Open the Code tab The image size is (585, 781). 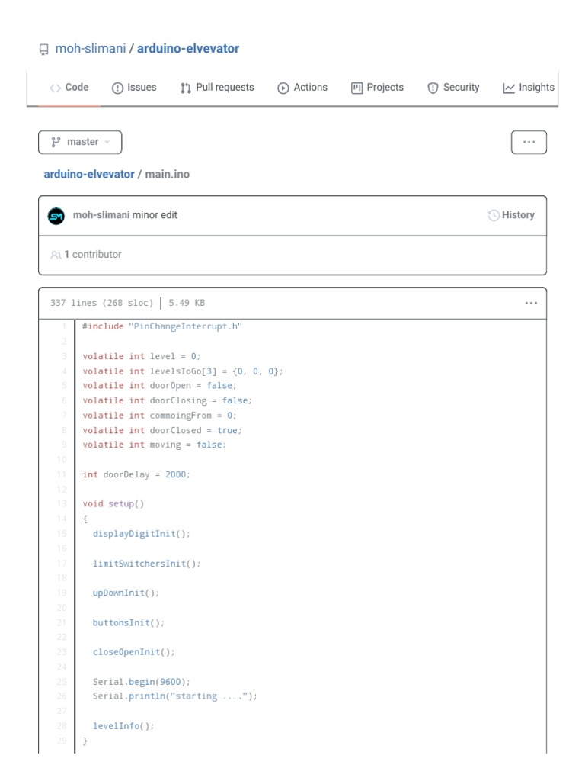tap(69, 88)
